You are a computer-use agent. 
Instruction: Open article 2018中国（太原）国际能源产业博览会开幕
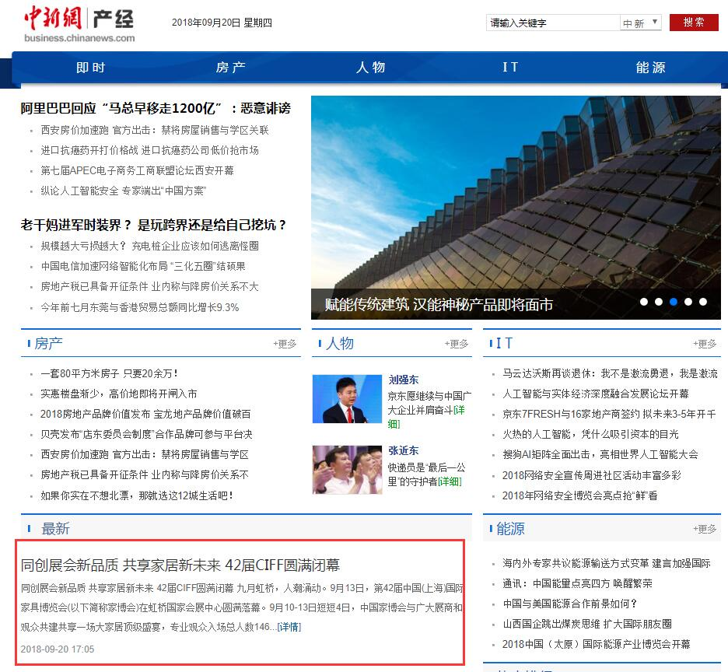597,644
